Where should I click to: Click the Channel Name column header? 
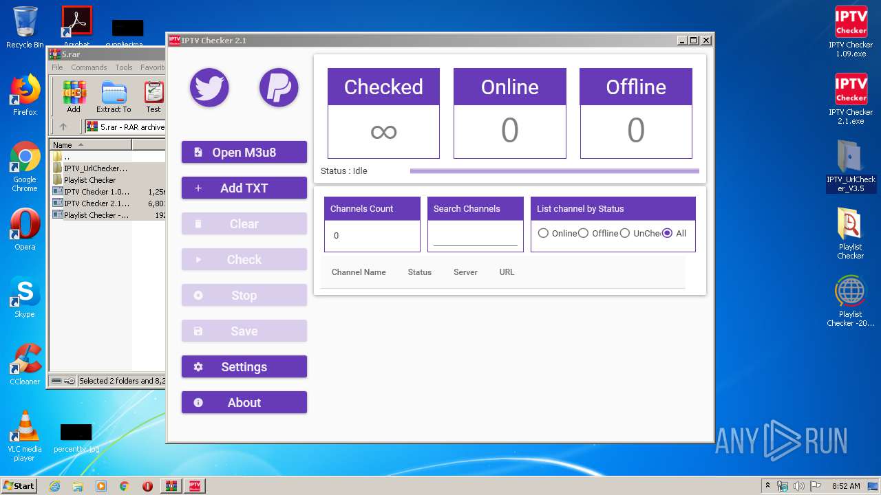pyautogui.click(x=359, y=272)
